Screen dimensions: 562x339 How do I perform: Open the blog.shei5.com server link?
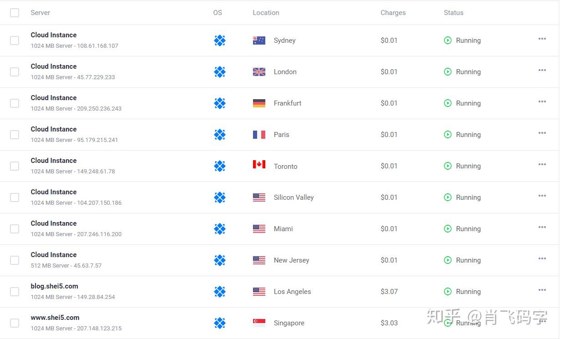(x=54, y=286)
